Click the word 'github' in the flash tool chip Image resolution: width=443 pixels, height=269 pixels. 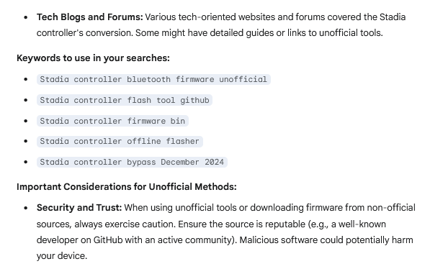194,100
